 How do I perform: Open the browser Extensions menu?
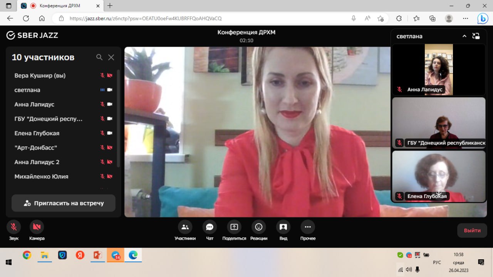pyautogui.click(x=399, y=18)
